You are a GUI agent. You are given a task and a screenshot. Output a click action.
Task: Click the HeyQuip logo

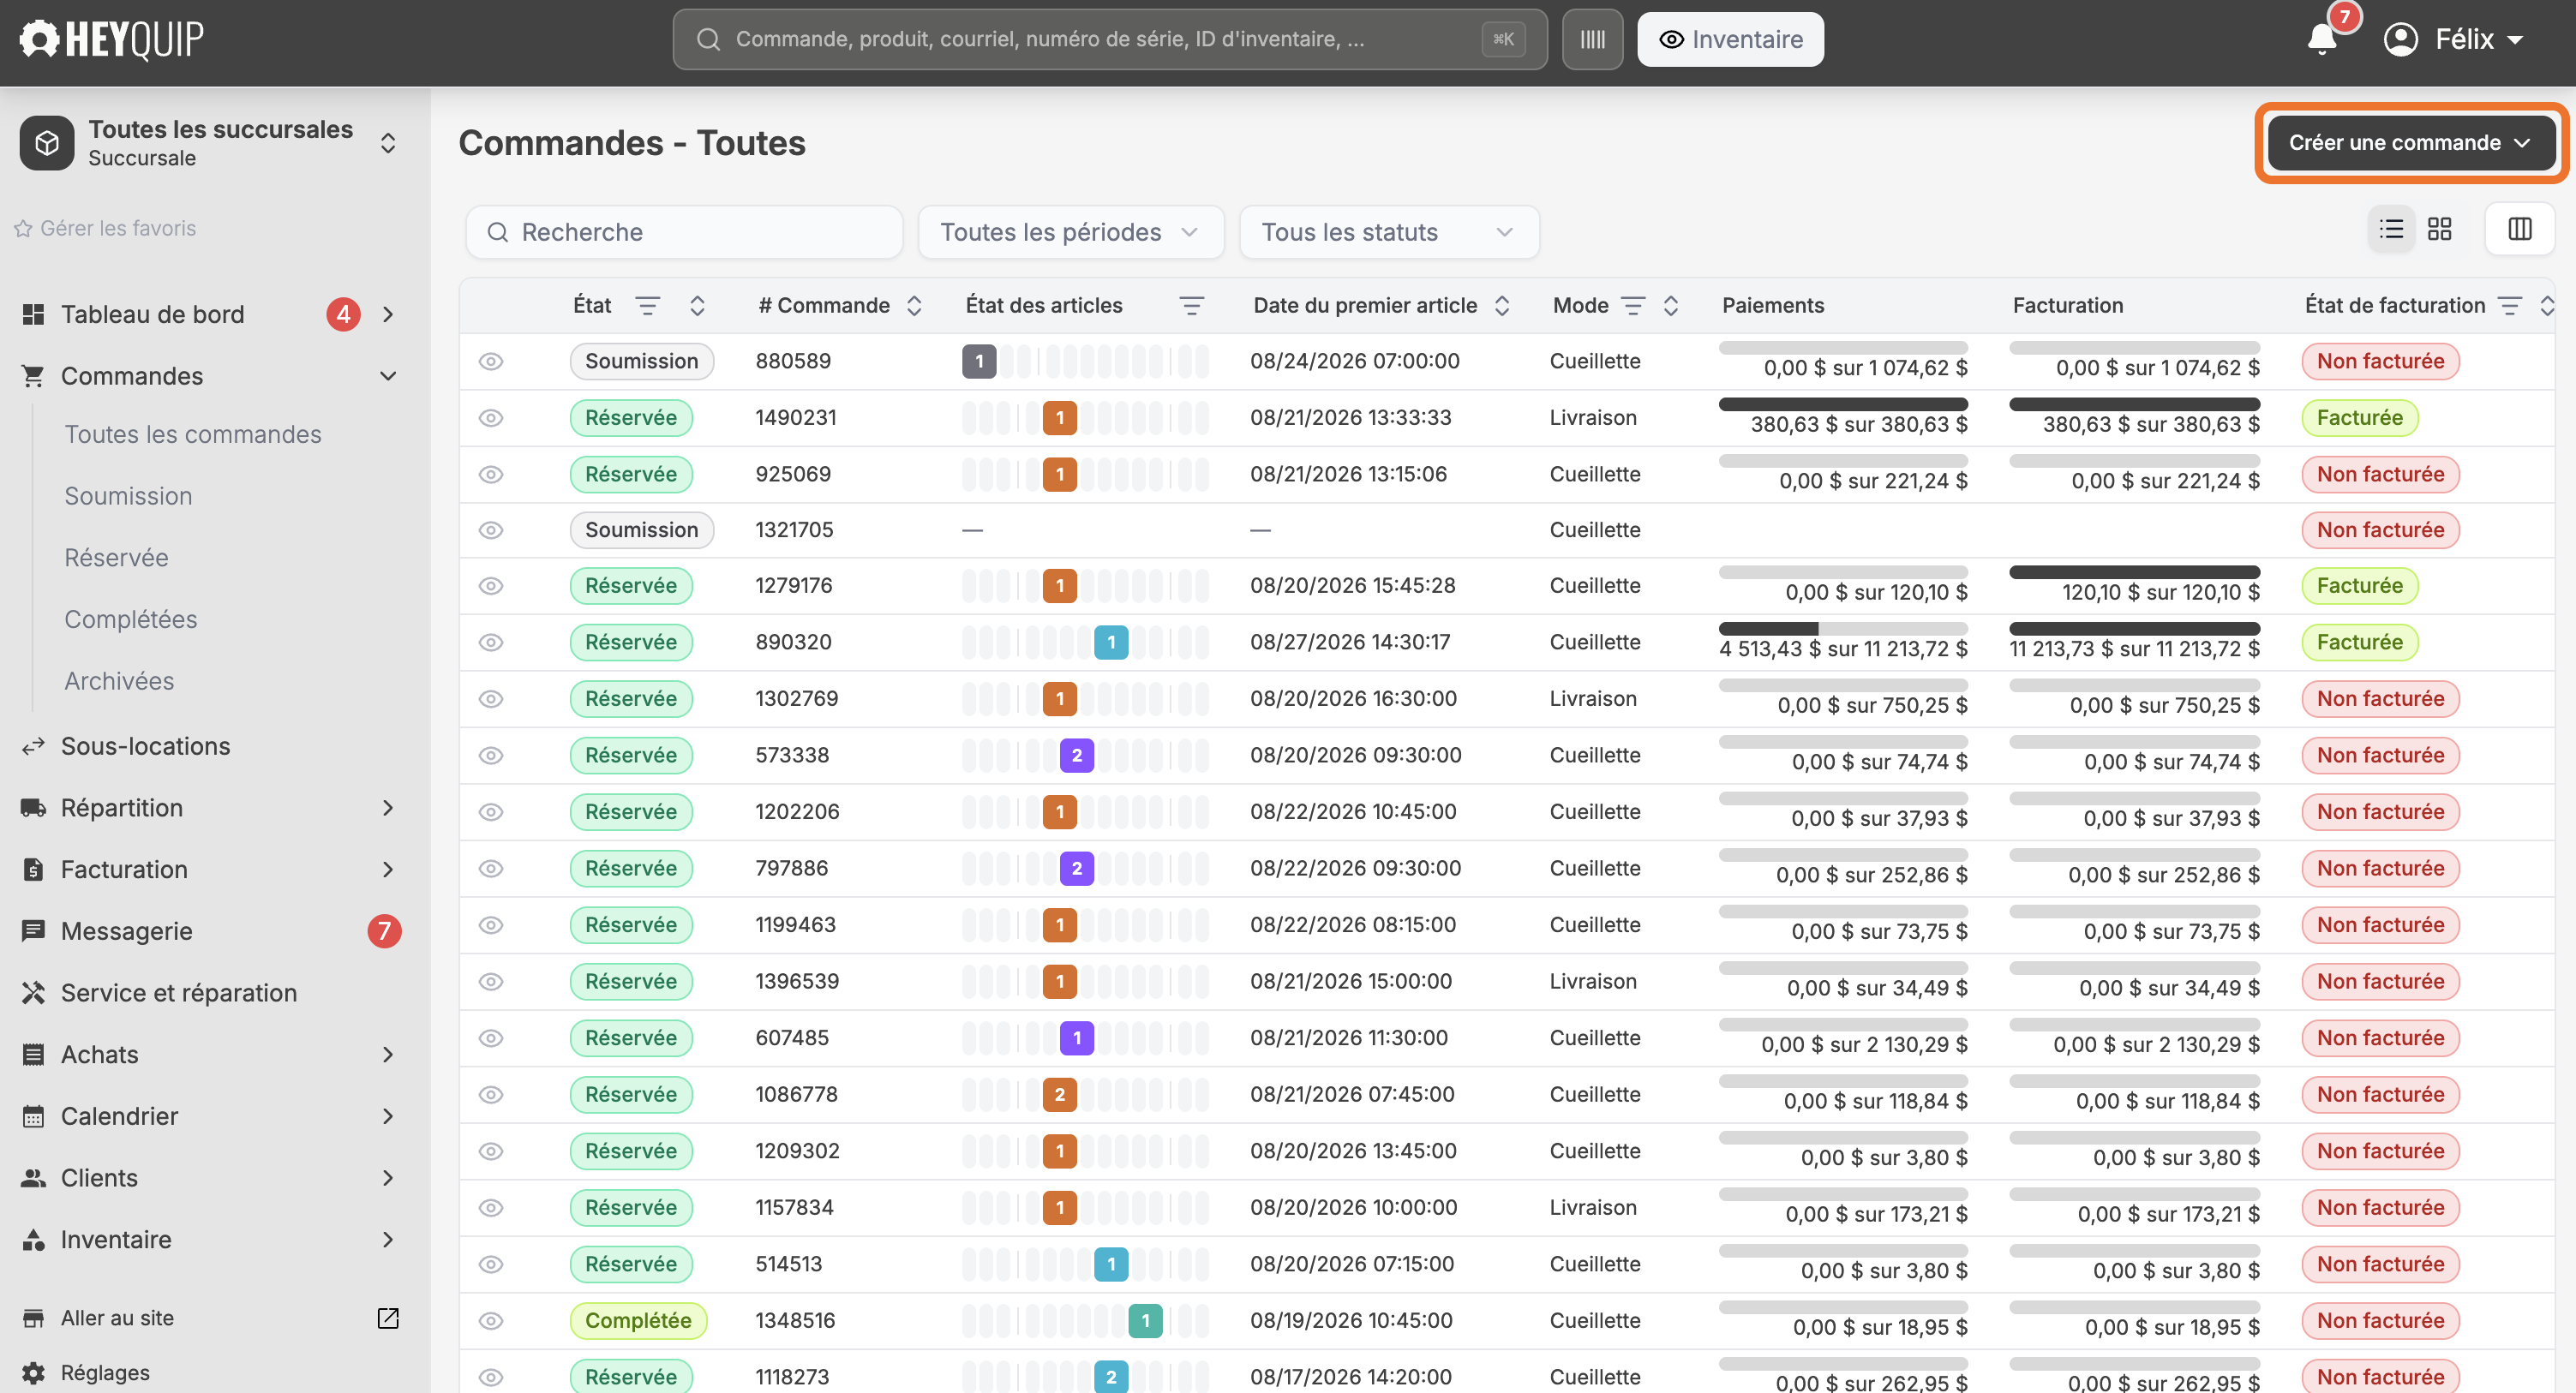(x=111, y=39)
